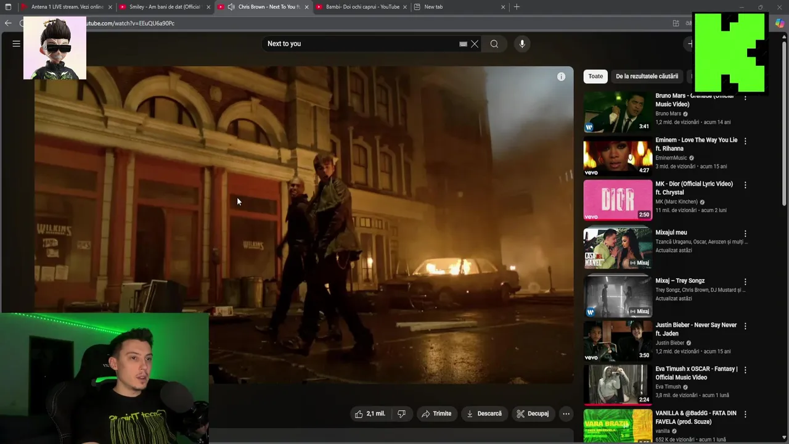Open video title 'MK - Dior (Official Lyric Video)'
This screenshot has width=789, height=444.
(x=694, y=188)
